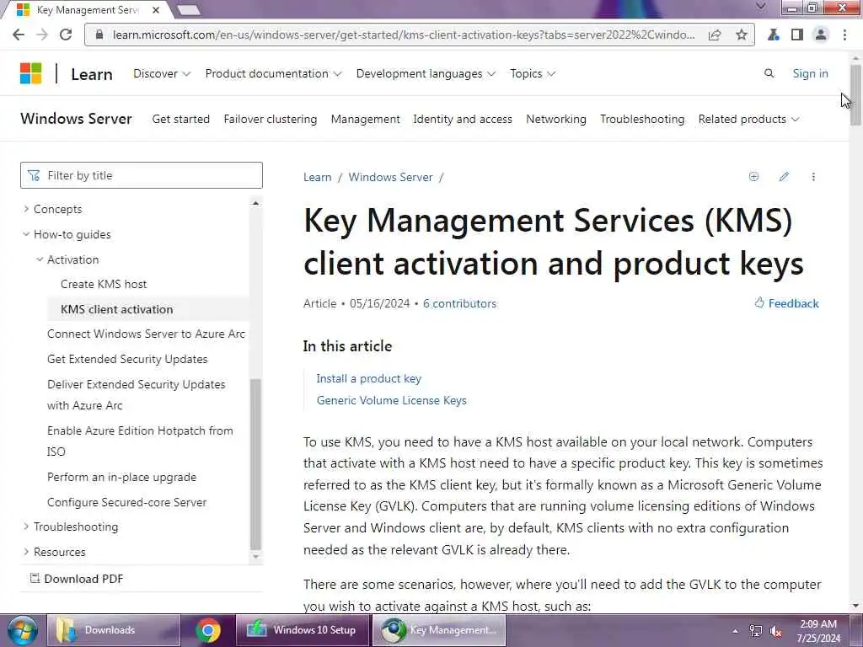Viewport: 863px width, 647px height.
Task: Open Troubleshooting in top navigation
Action: (x=642, y=119)
